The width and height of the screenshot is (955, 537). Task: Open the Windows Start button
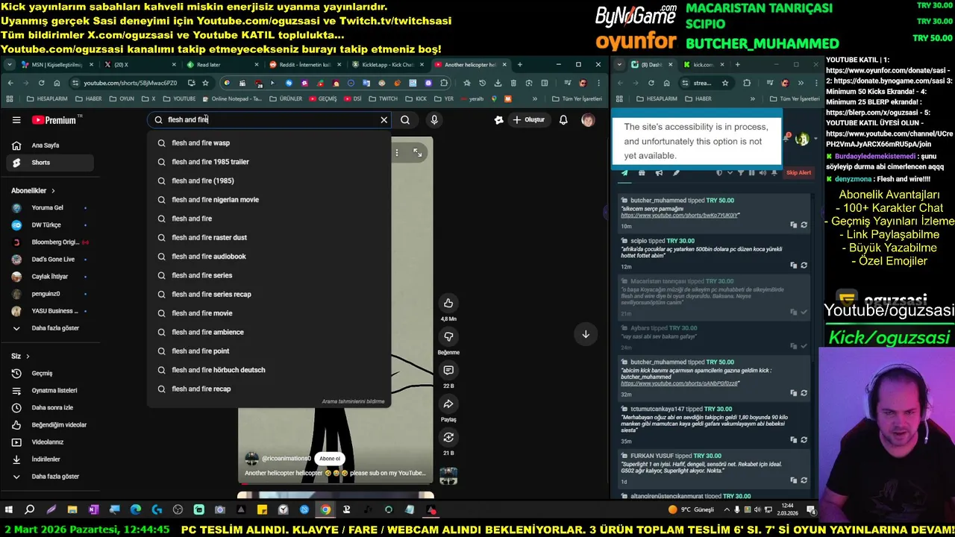coord(9,510)
